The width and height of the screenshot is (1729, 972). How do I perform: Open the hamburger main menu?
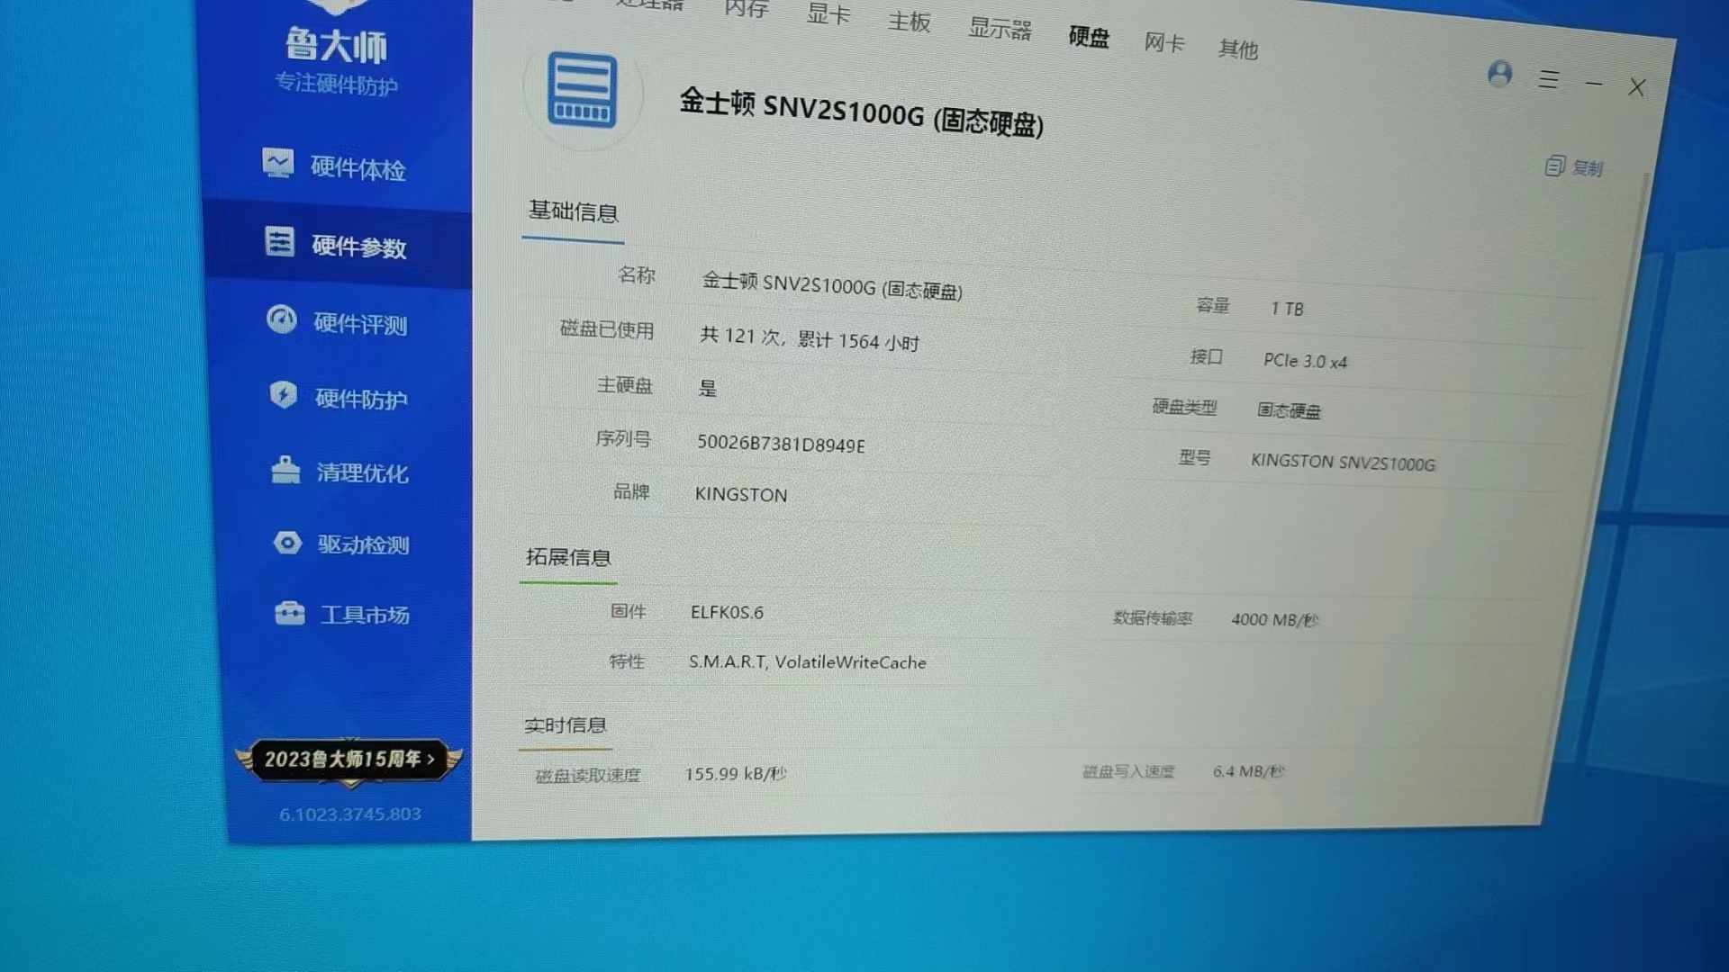tap(1548, 80)
